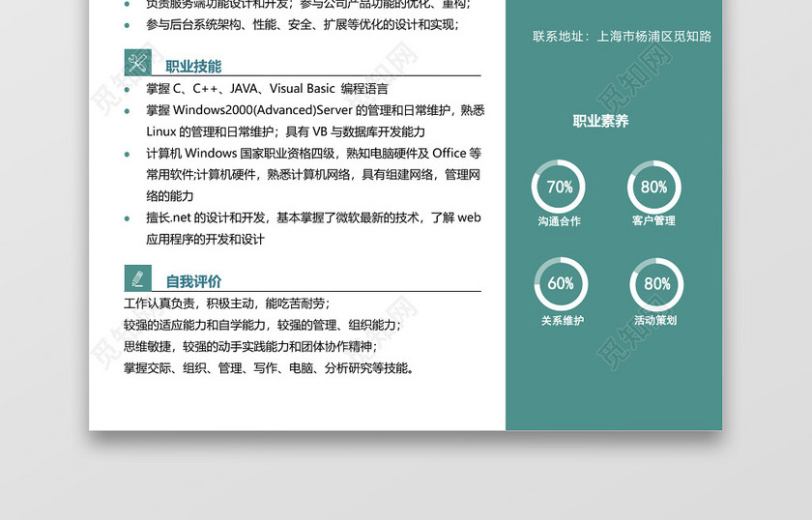Click the 70% 沟通合作 progress ring
Image resolution: width=812 pixels, height=520 pixels.
tap(559, 187)
